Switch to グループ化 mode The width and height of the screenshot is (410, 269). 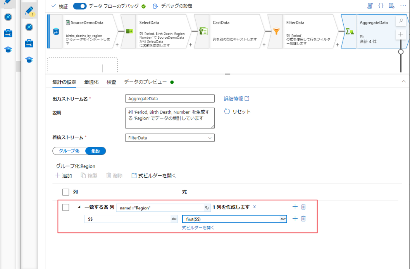tap(69, 151)
